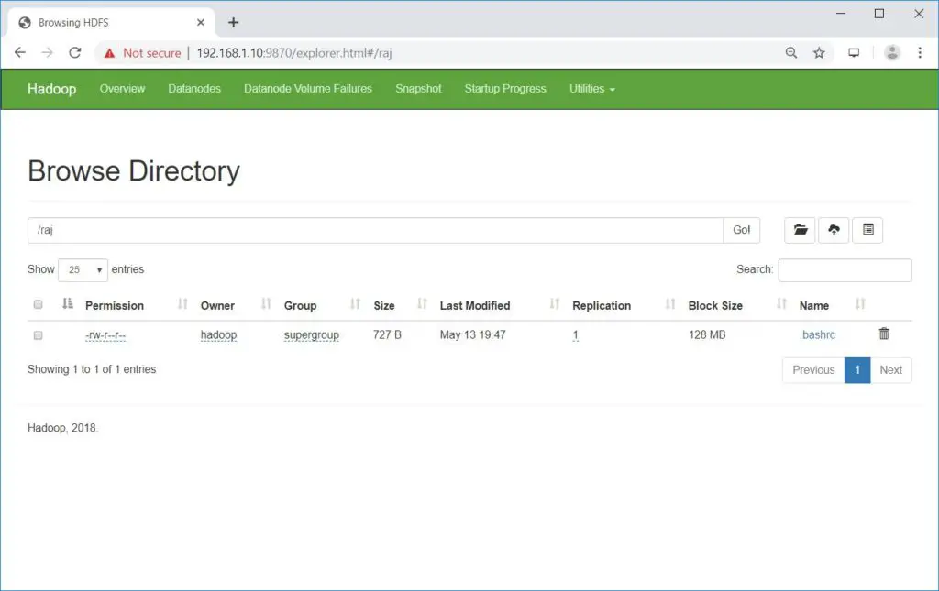The image size is (939, 591).
Task: Sort by the Size column arrows
Action: click(x=422, y=304)
